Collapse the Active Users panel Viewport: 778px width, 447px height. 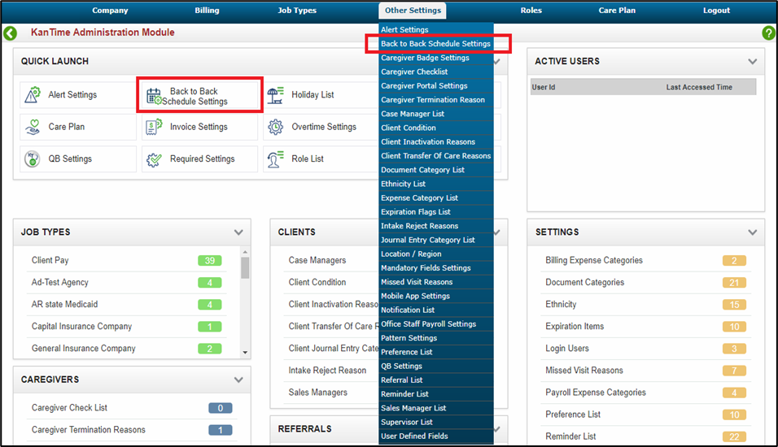pyautogui.click(x=752, y=62)
